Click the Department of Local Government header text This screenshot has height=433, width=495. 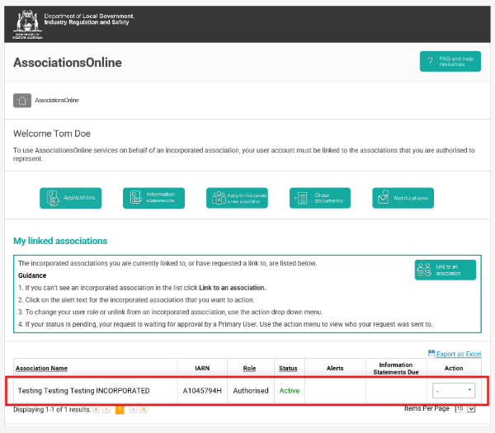click(x=89, y=19)
